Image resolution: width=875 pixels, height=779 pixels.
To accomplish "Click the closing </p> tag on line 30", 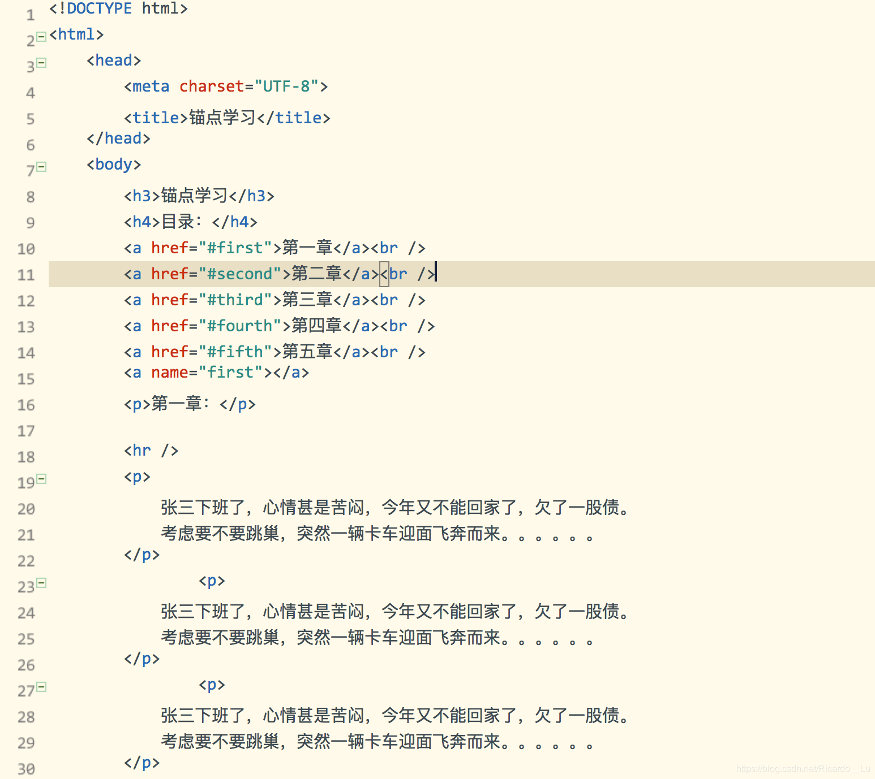I will tap(141, 763).
